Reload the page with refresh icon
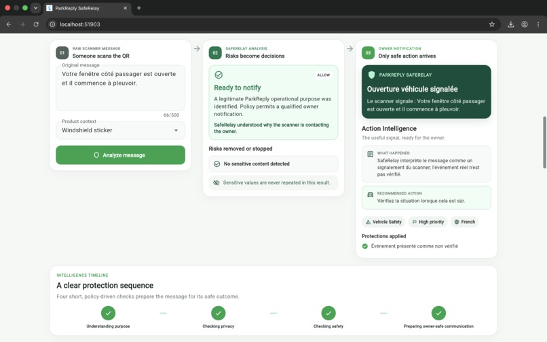This screenshot has width=547, height=342. tap(36, 24)
